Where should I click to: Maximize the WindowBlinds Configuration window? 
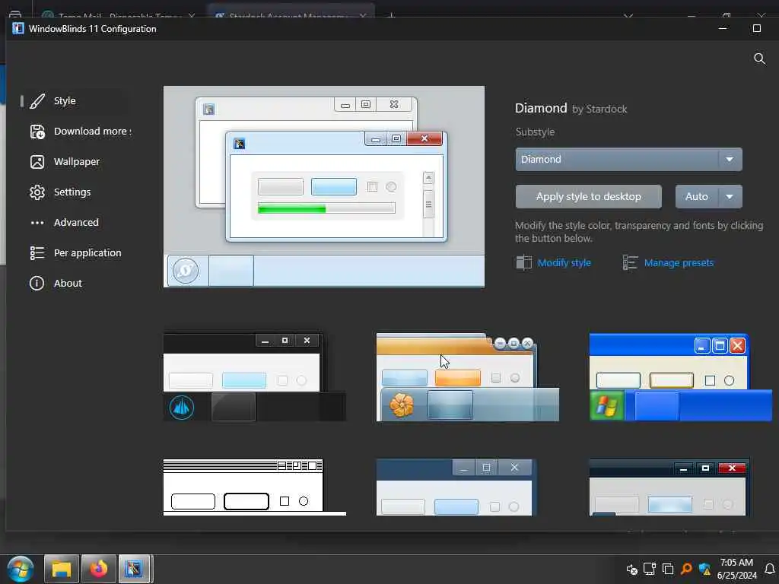click(x=757, y=28)
